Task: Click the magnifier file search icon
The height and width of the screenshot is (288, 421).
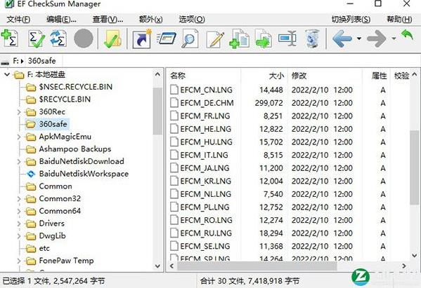Action: click(x=190, y=39)
